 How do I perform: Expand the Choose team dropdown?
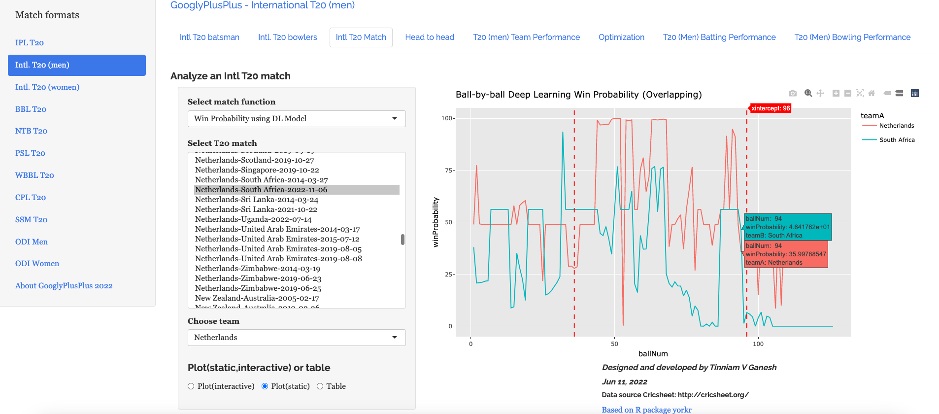[297, 338]
